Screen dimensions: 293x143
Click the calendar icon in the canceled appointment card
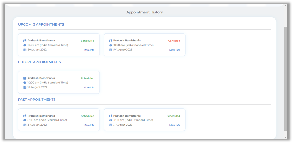pyautogui.click(x=110, y=50)
